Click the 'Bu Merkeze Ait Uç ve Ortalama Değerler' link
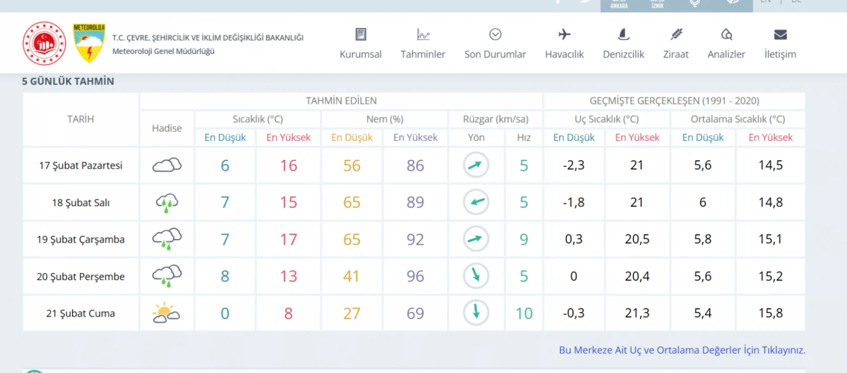 tap(682, 350)
